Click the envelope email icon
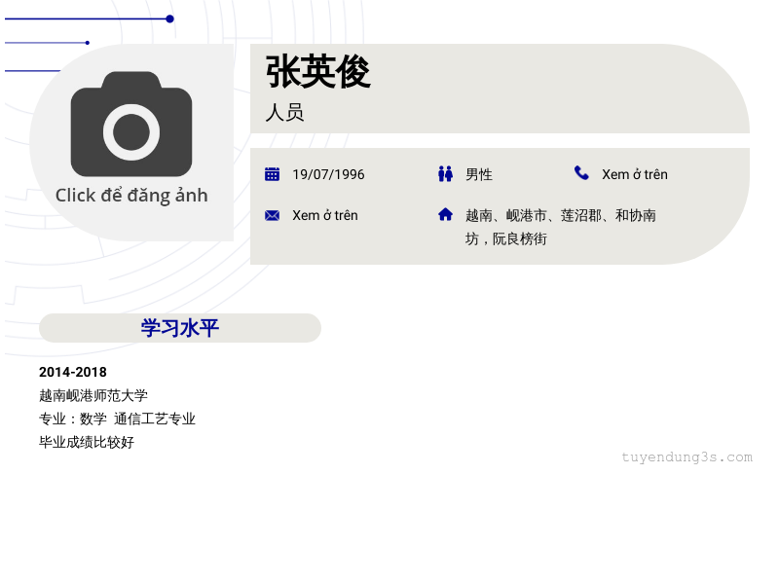The image size is (779, 584). 272,215
